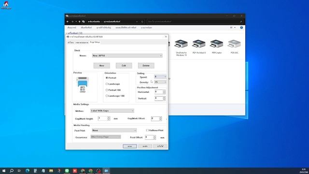Click the New stock button
Viewport: 309px width, 174px height.
coord(102,66)
